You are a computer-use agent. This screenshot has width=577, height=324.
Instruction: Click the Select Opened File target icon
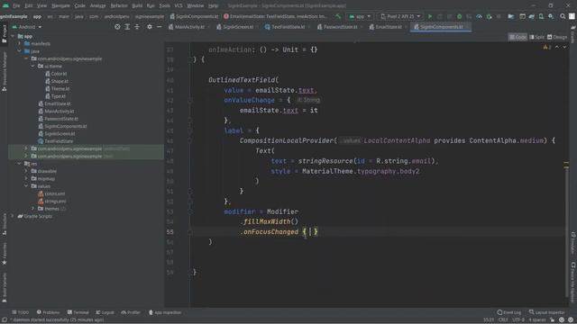tap(117, 27)
